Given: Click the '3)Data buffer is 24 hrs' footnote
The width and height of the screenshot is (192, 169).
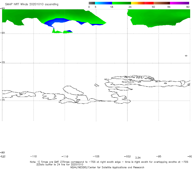Looking at the screenshot, I should tap(60, 165).
